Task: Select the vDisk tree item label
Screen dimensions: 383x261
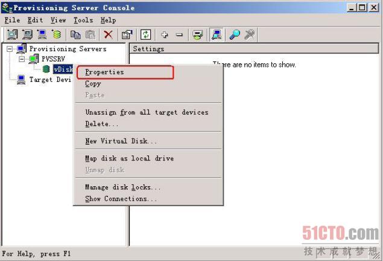Action: (x=63, y=69)
